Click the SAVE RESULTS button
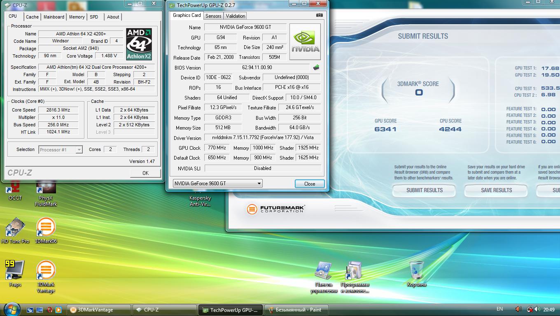 [497, 190]
